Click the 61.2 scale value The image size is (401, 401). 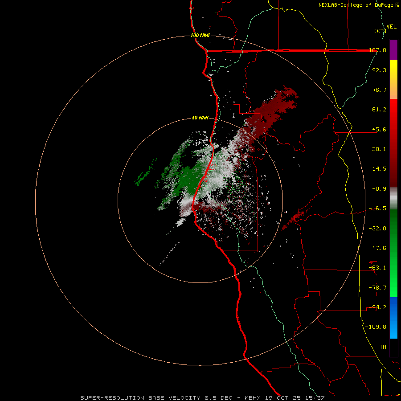point(379,110)
